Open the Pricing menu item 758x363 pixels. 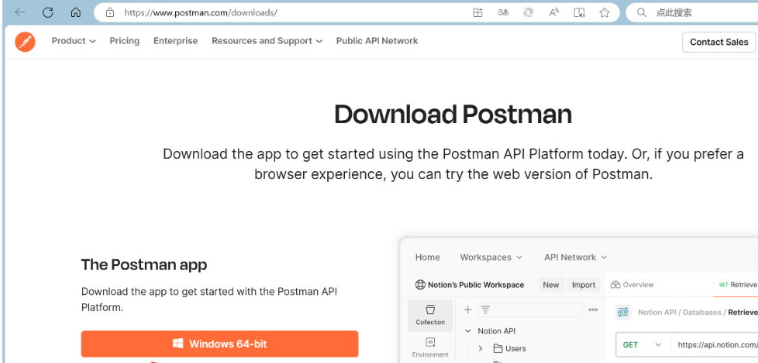point(124,41)
